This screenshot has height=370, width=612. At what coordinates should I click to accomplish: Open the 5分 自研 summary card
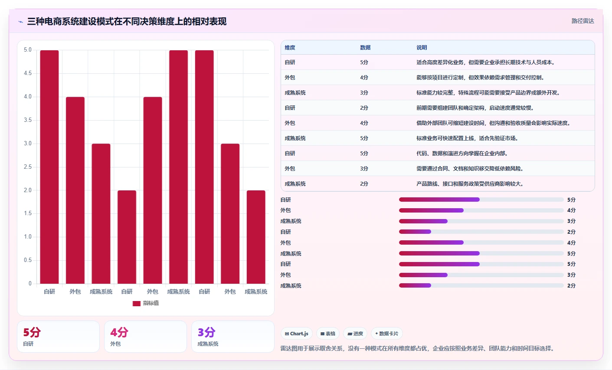point(58,337)
